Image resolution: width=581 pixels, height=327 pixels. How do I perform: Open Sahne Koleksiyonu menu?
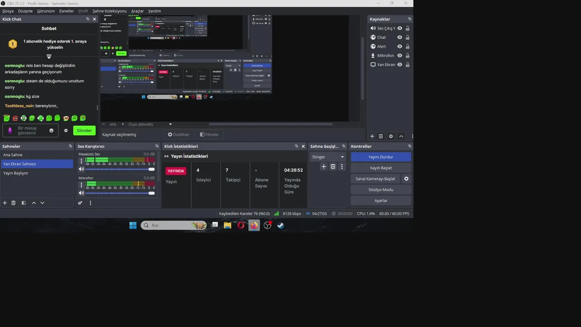[109, 11]
